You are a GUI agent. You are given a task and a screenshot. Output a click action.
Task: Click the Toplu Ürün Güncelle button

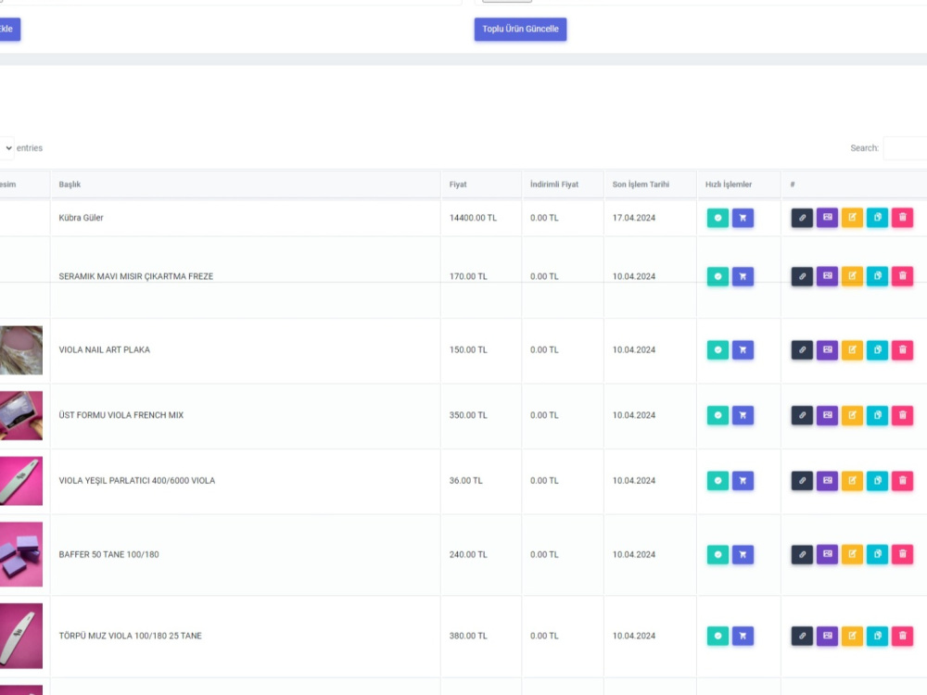520,29
